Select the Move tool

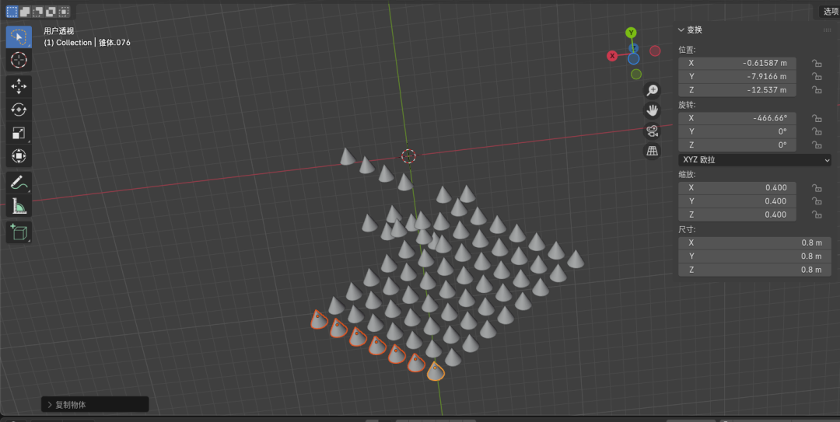pos(19,86)
